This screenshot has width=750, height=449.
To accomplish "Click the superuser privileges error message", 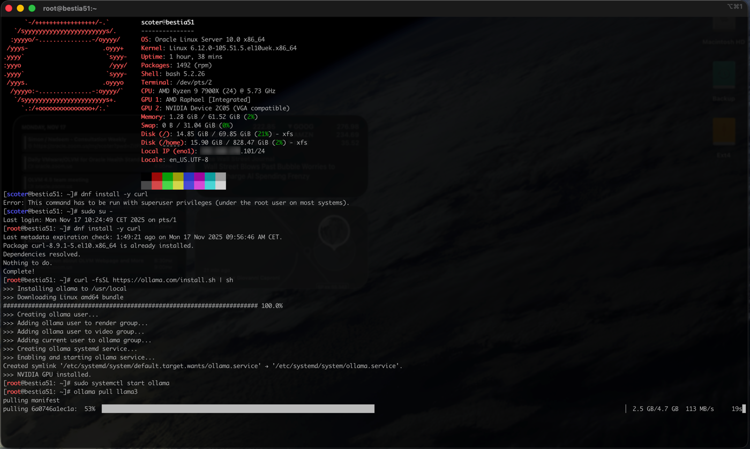I will coord(176,203).
